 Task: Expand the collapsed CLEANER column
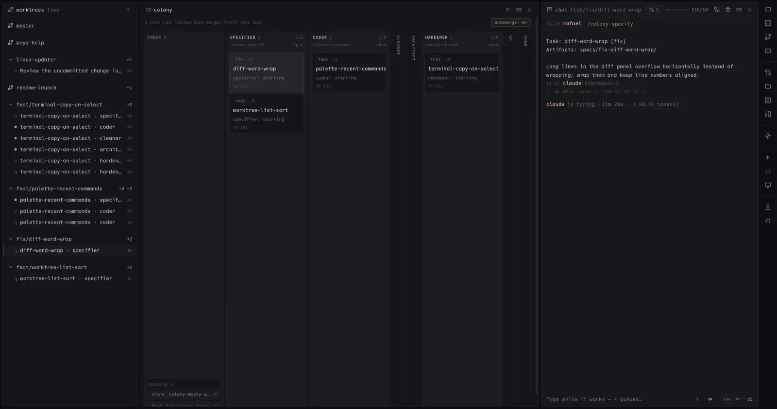pyautogui.click(x=398, y=45)
